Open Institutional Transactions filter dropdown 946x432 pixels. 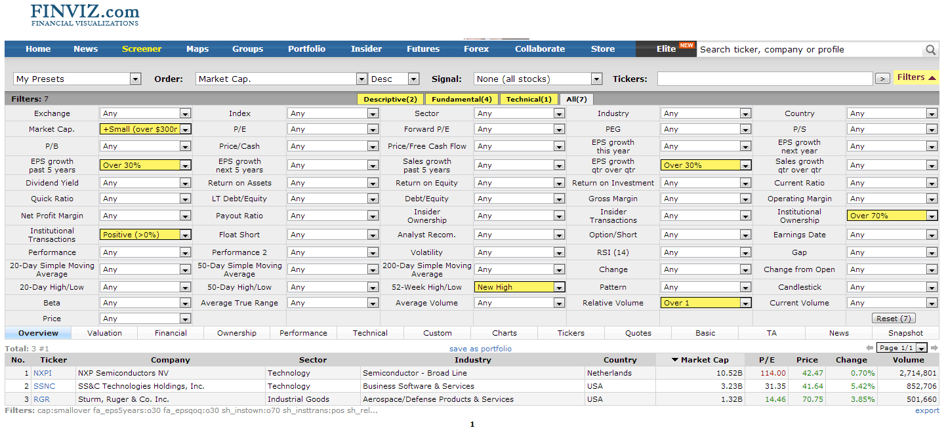[x=146, y=235]
